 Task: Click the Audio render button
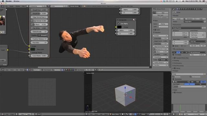click(x=200, y=19)
